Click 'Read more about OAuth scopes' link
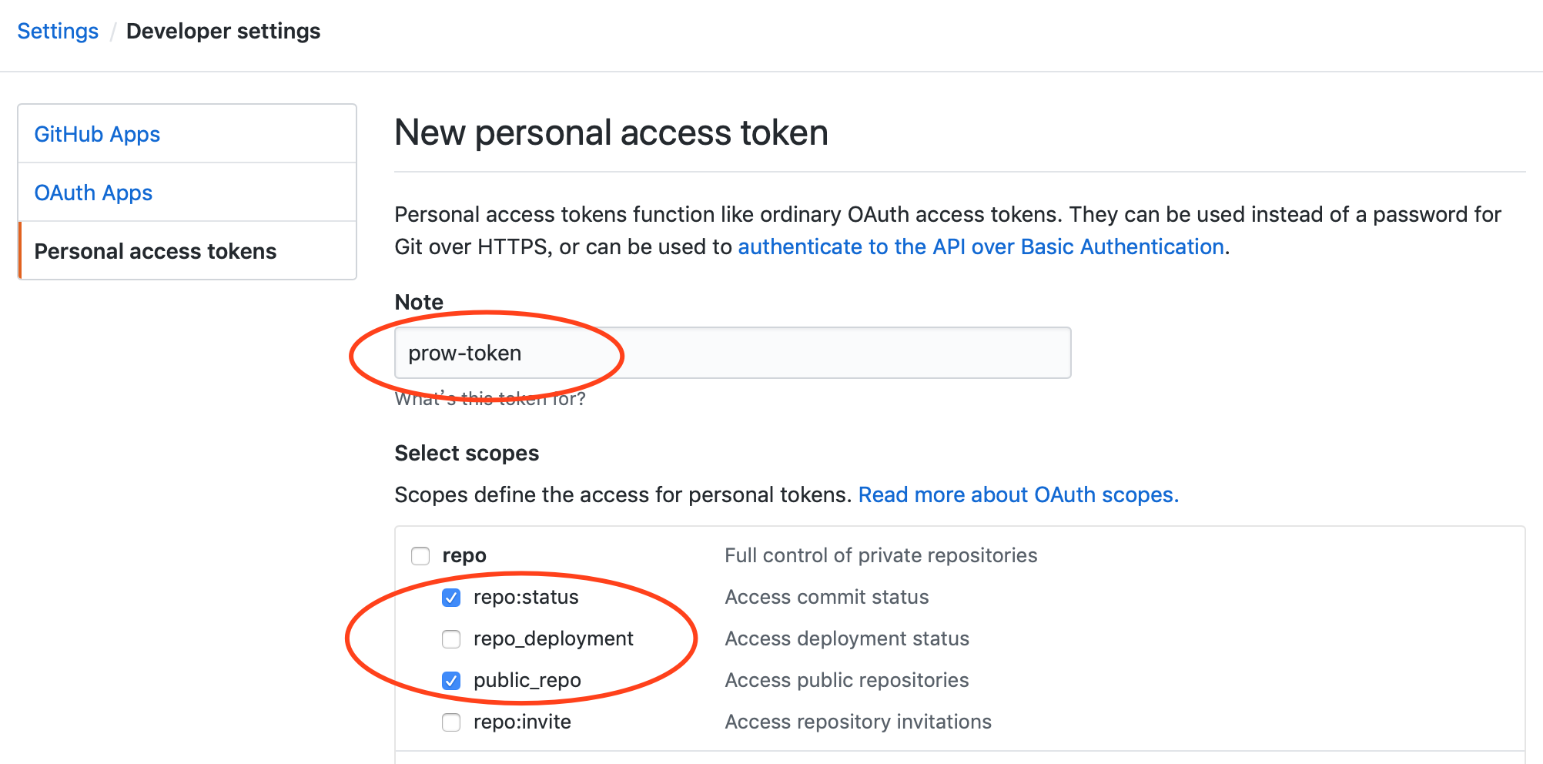Screen dimensions: 1543x764 1018,494
